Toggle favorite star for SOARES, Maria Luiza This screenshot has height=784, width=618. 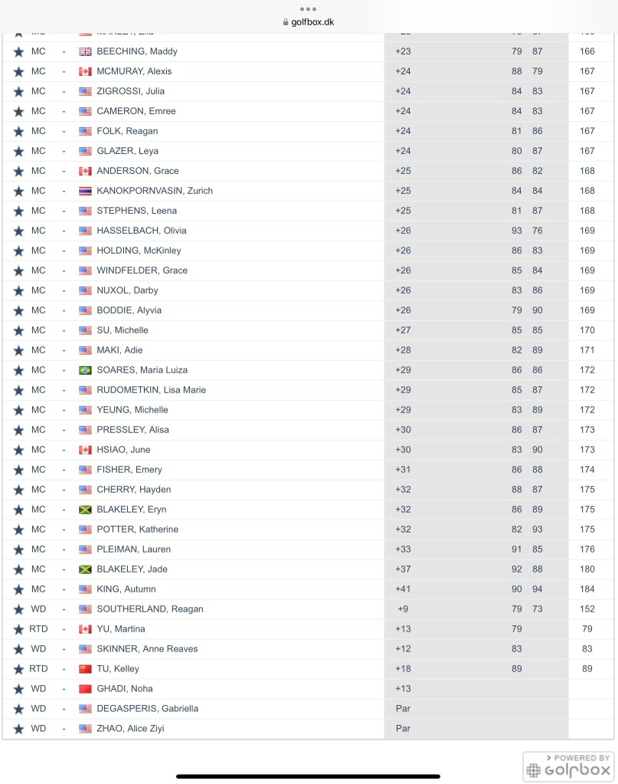18,370
